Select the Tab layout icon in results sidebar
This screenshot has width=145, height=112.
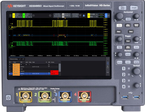108,63
